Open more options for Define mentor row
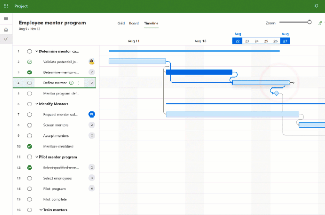 tap(79, 83)
